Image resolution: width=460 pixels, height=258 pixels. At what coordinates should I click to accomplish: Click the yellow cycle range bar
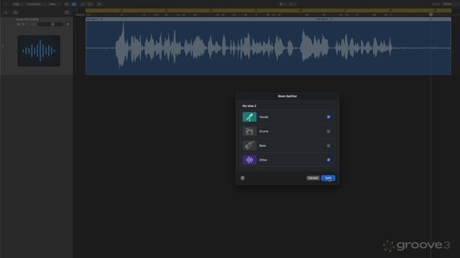pyautogui.click(x=268, y=10)
